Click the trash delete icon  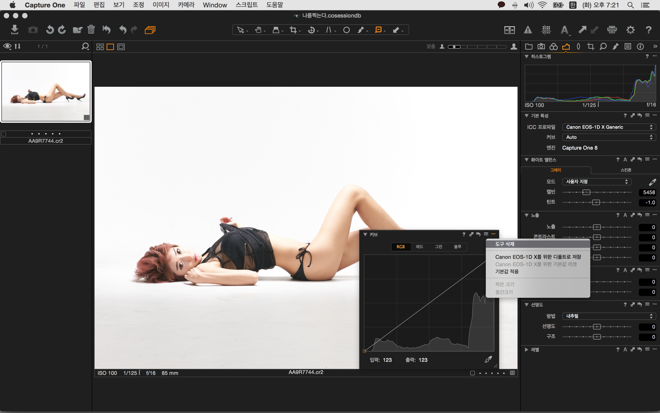point(91,30)
